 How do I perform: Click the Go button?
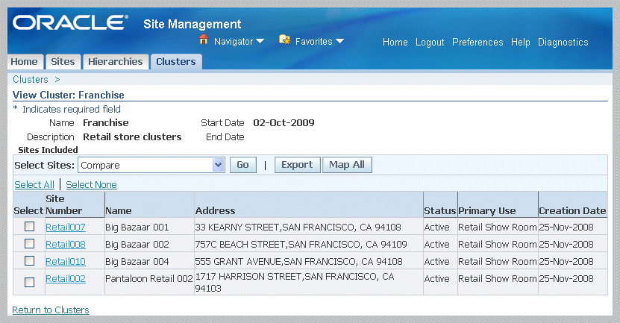click(x=242, y=165)
